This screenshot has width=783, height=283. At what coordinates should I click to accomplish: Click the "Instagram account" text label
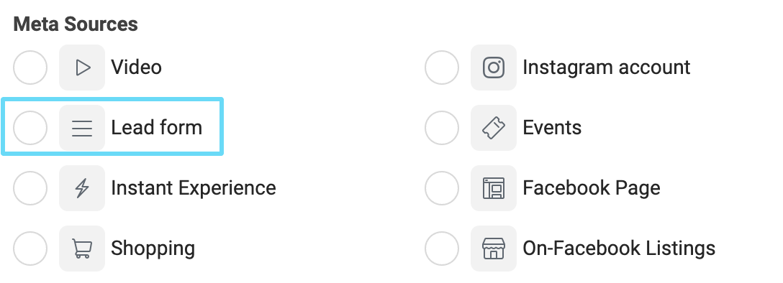click(x=606, y=68)
